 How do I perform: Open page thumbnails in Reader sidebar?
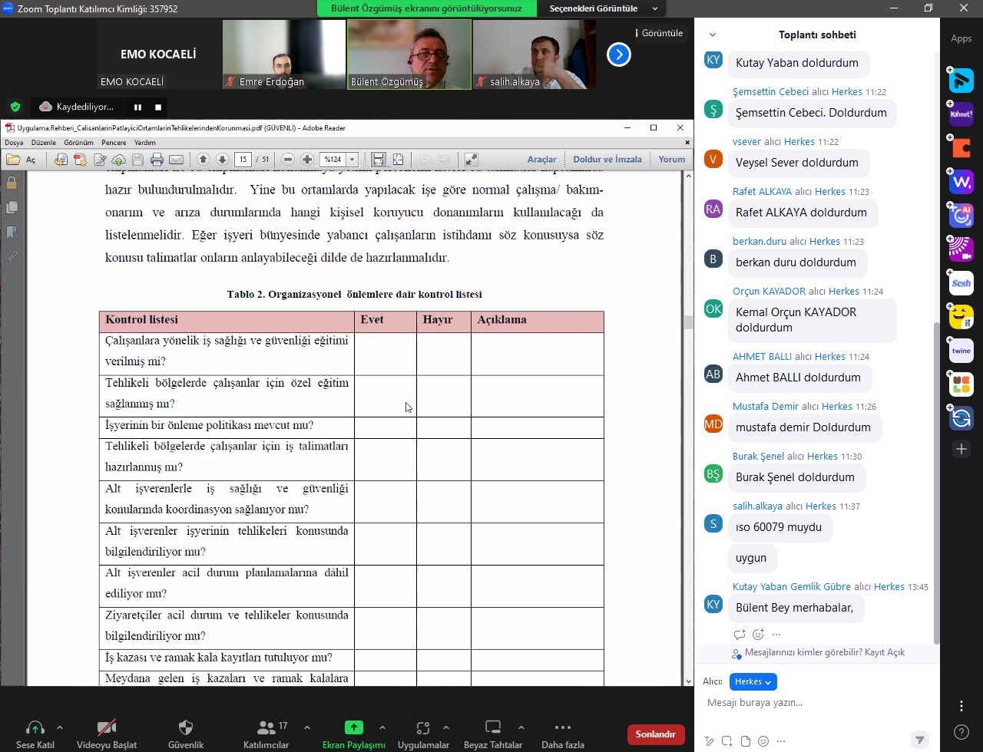(x=12, y=207)
